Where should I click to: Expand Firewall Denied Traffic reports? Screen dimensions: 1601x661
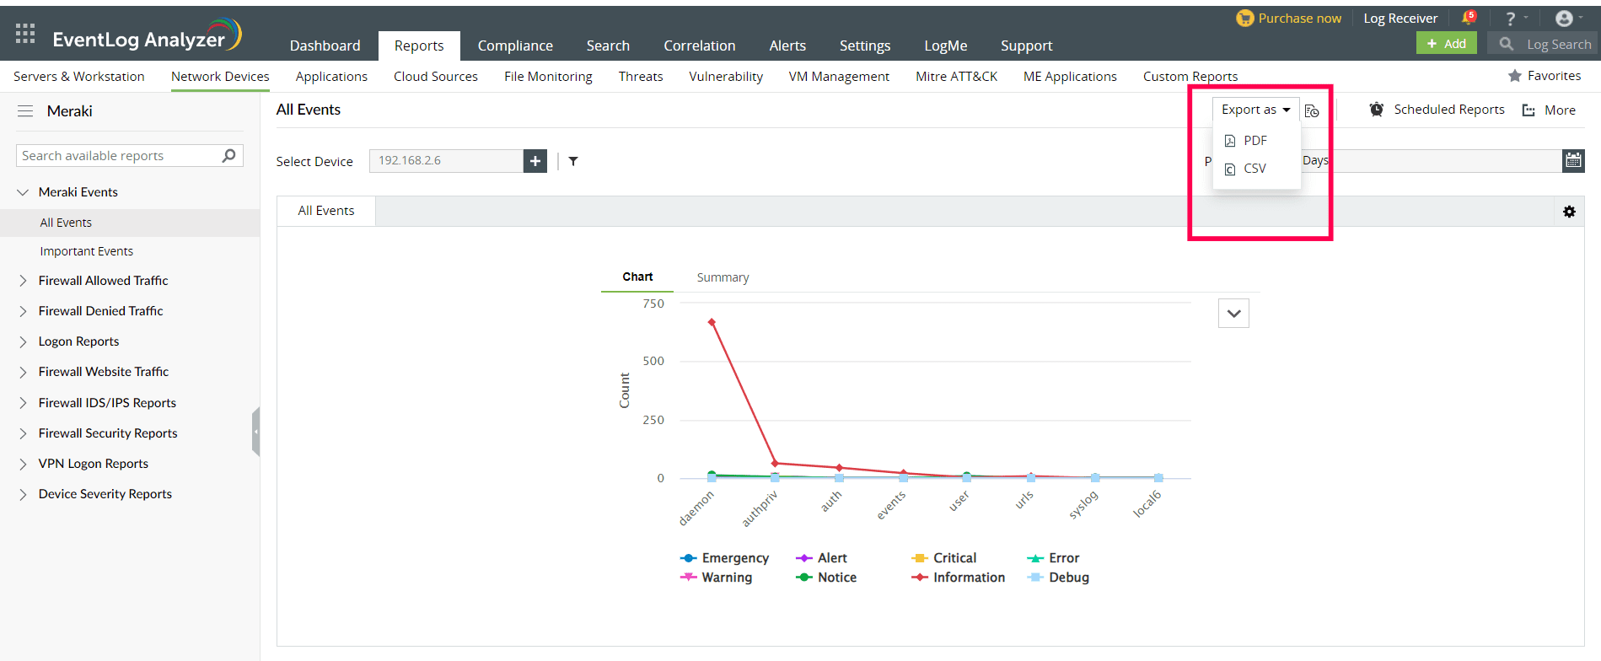point(23,311)
